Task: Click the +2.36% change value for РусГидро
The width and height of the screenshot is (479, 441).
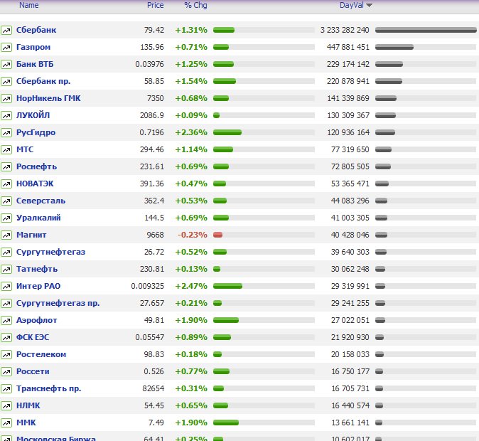Action: point(191,132)
